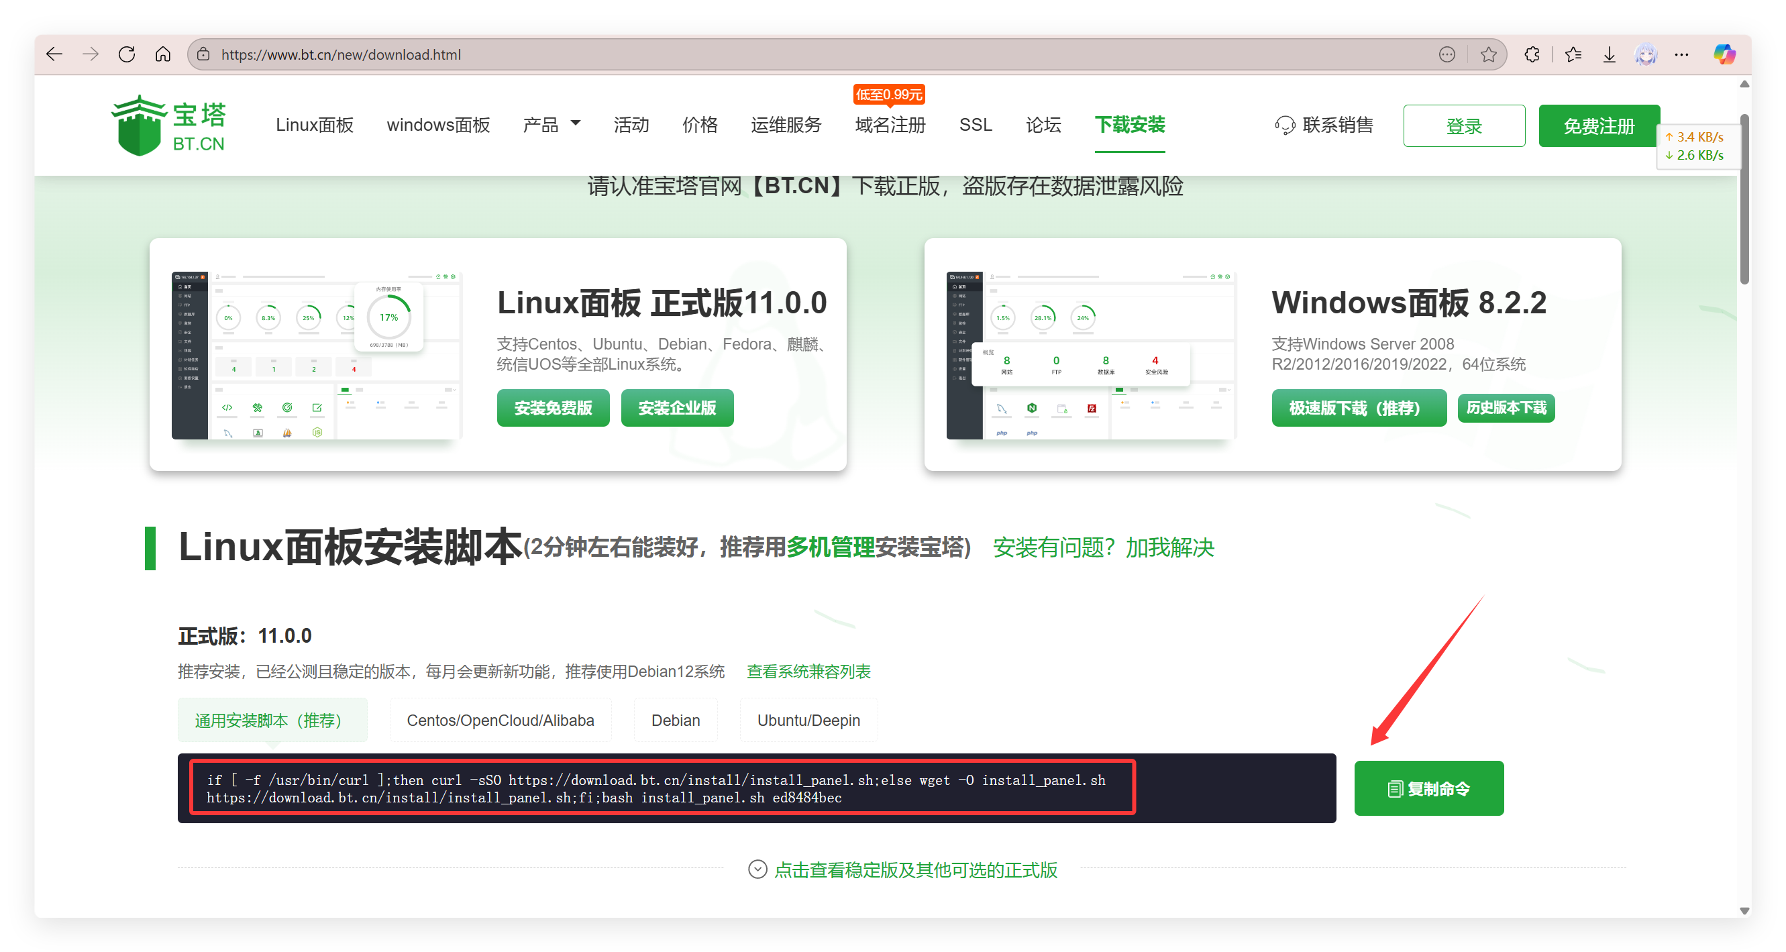Click the 安装企业版 button
Viewport: 1786px width, 952px height.
(677, 408)
